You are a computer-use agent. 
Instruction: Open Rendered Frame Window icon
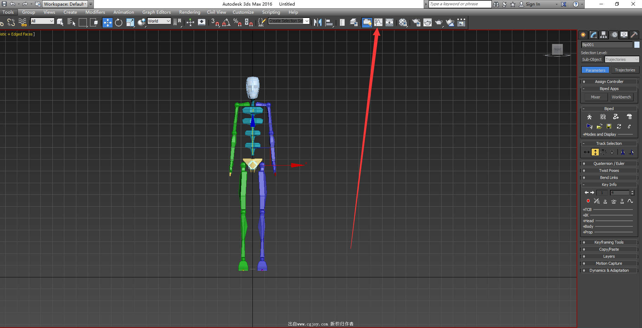(428, 22)
